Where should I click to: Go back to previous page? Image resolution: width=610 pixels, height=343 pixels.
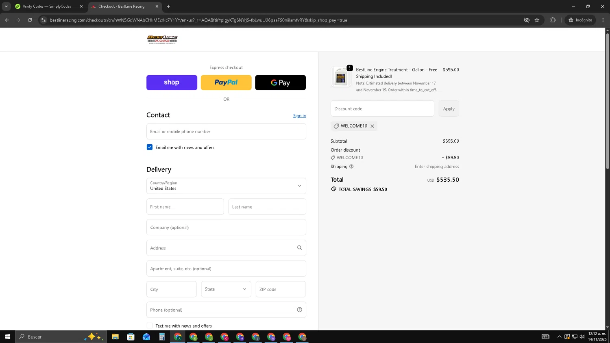click(7, 20)
